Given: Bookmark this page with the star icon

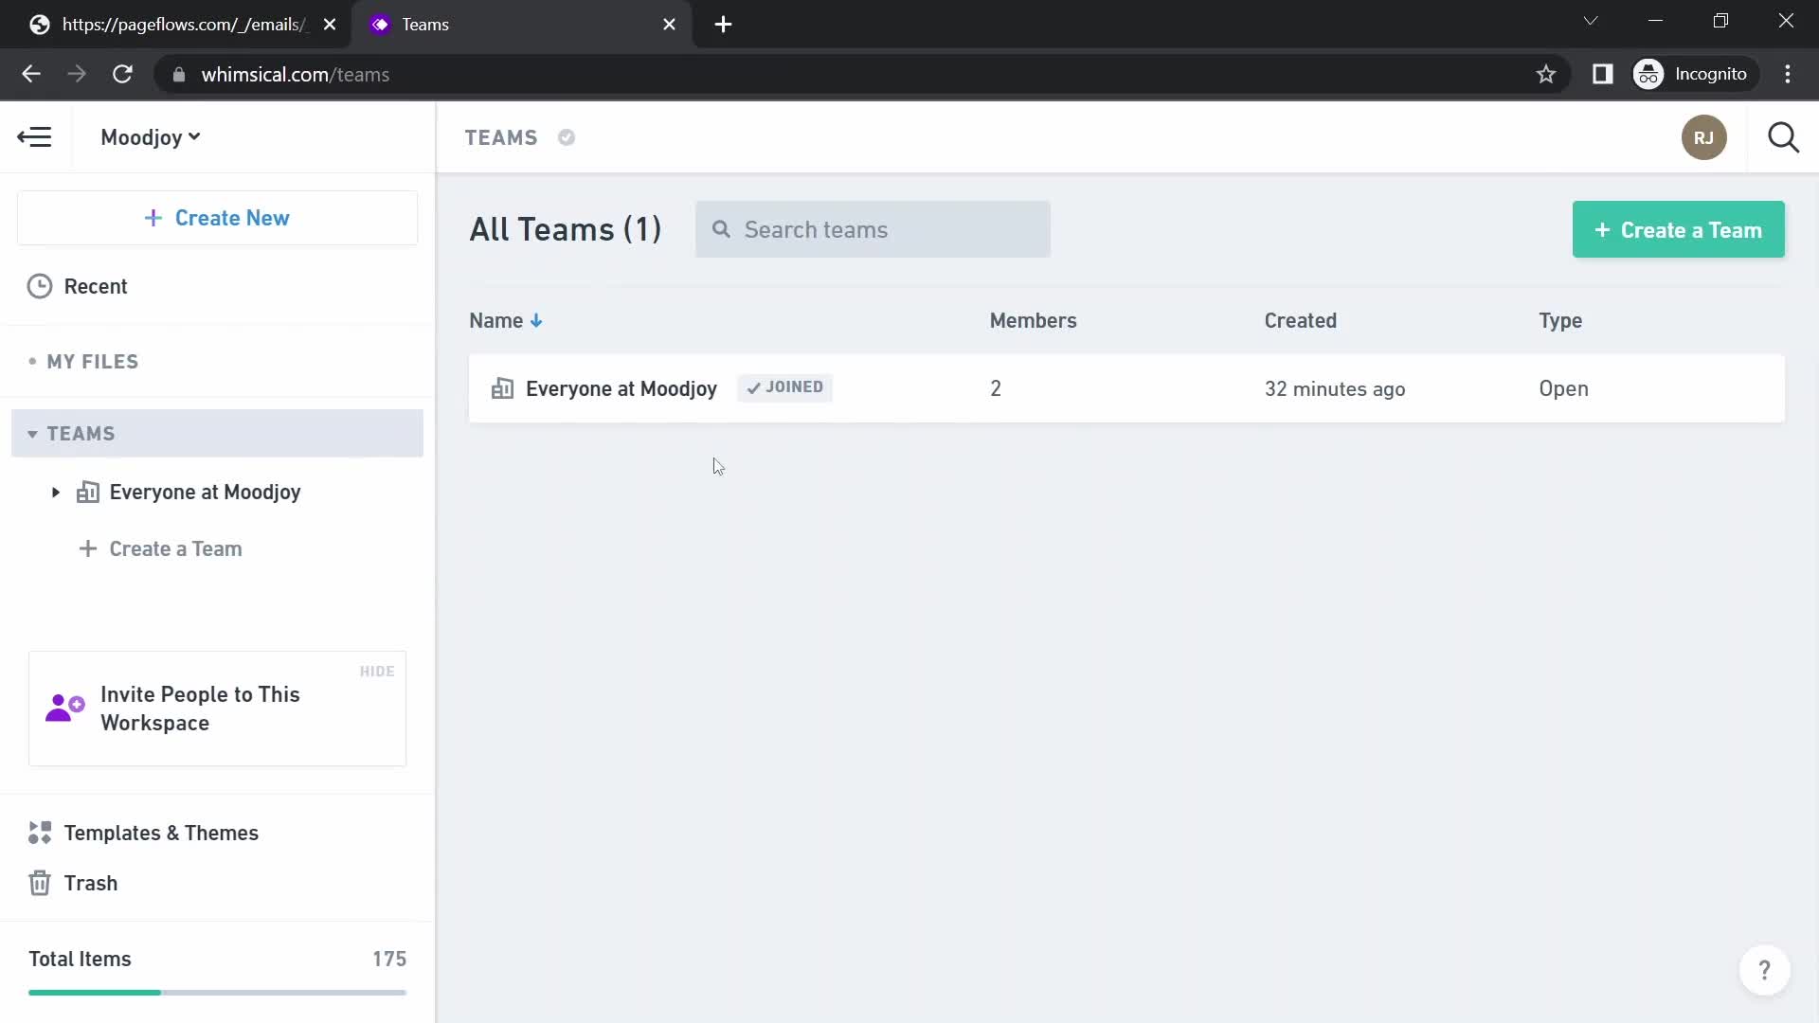Looking at the screenshot, I should tap(1545, 75).
